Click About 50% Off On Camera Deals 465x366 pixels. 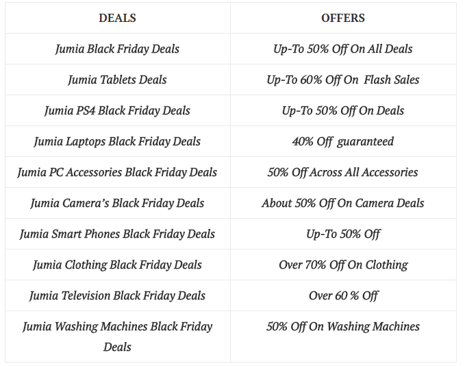click(343, 203)
